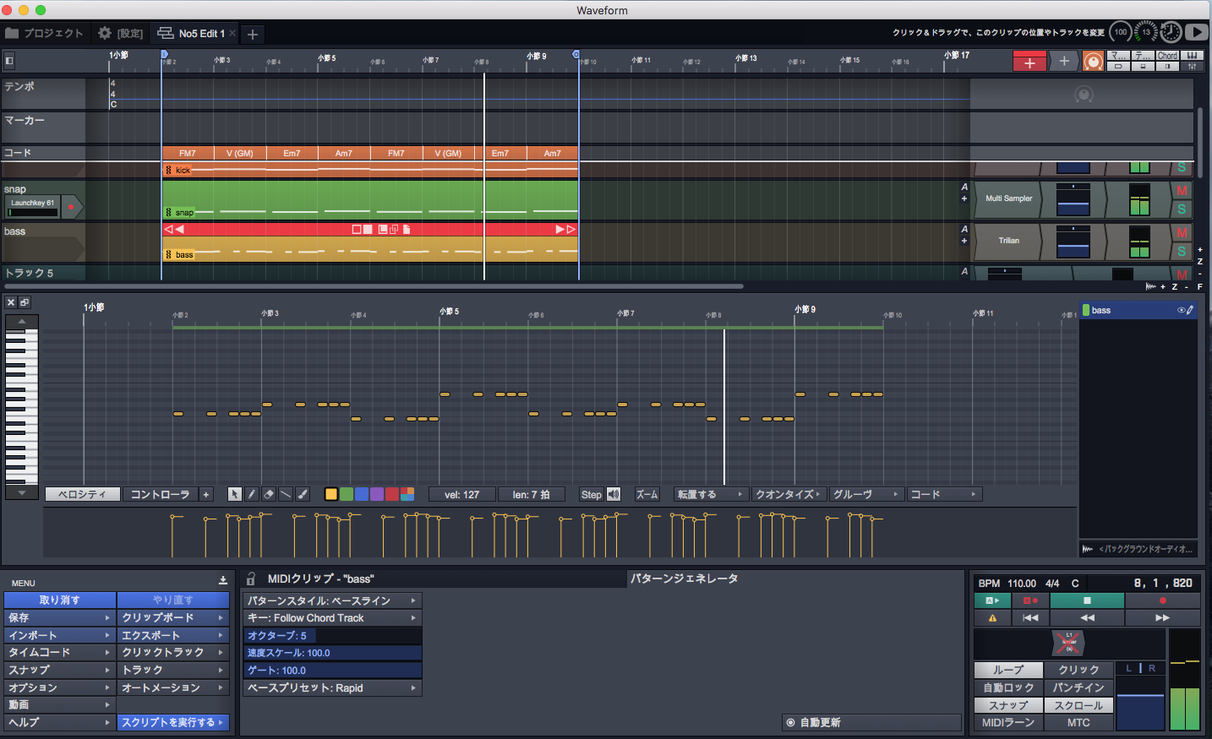The height and width of the screenshot is (739, 1212).
Task: Click the large play icon at top right
Action: click(1196, 32)
